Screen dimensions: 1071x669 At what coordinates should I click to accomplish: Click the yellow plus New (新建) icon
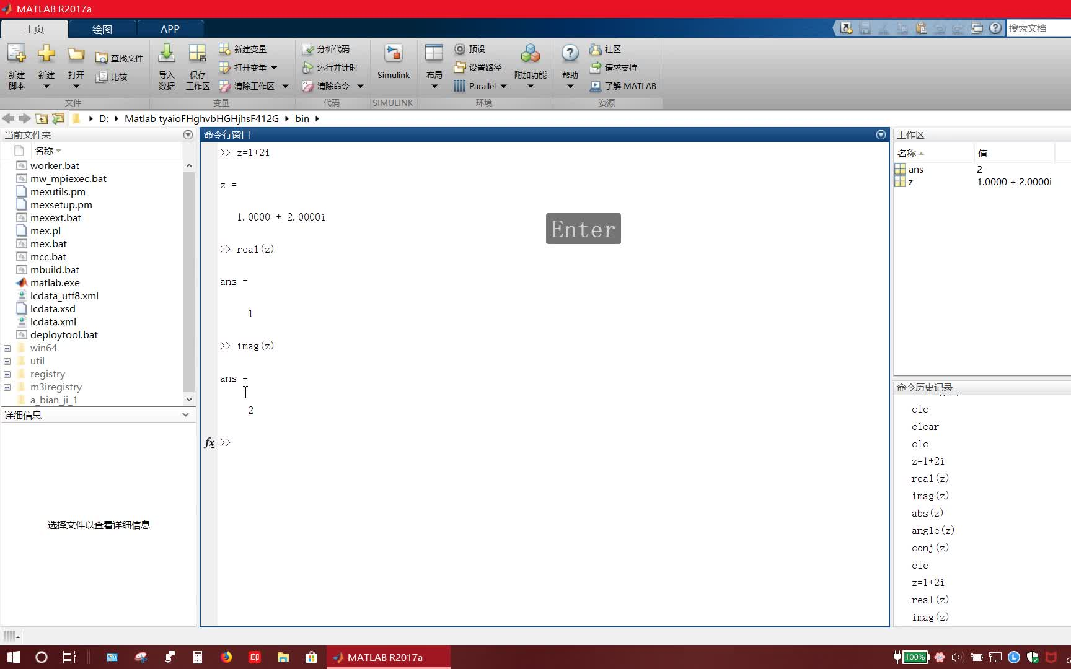point(46,54)
